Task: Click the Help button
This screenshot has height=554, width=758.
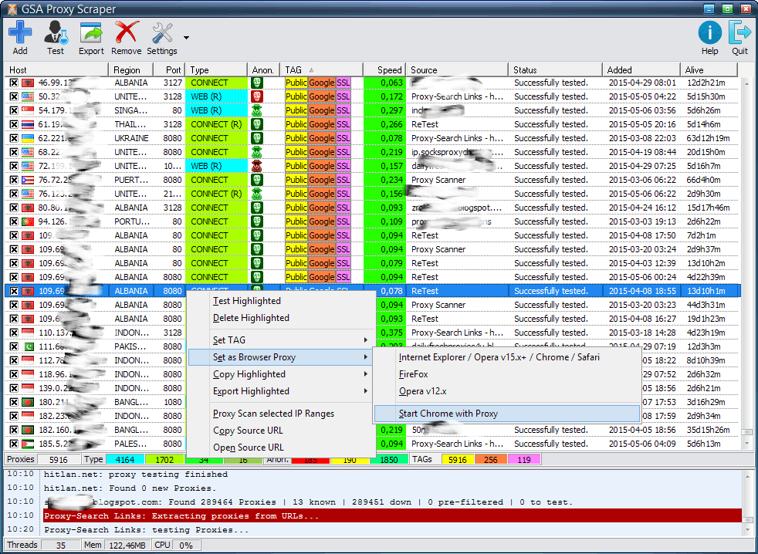Action: (709, 34)
